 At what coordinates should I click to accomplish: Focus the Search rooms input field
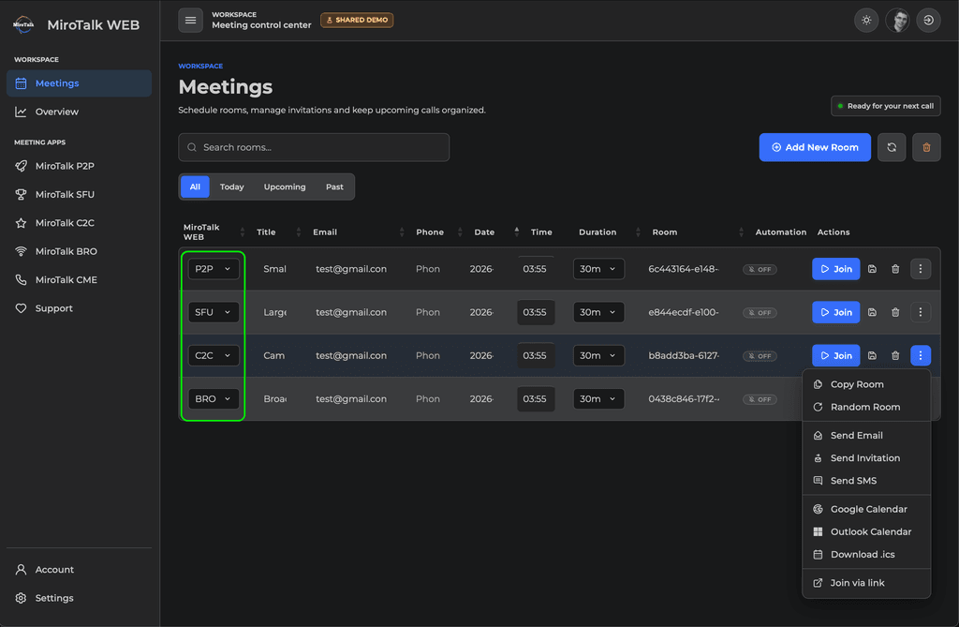click(314, 147)
